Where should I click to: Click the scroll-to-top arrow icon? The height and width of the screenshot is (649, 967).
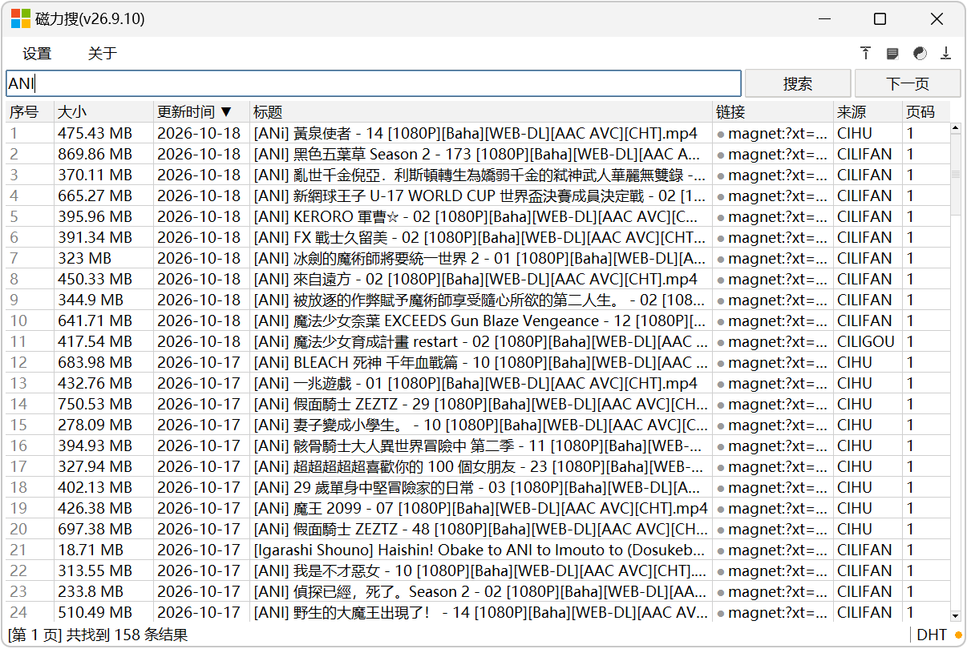click(x=865, y=54)
